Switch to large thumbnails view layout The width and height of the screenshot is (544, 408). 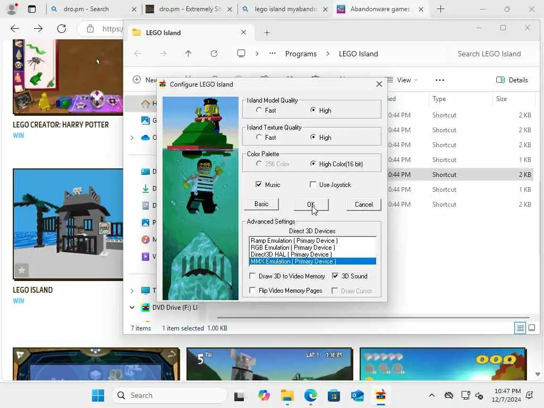point(531,327)
